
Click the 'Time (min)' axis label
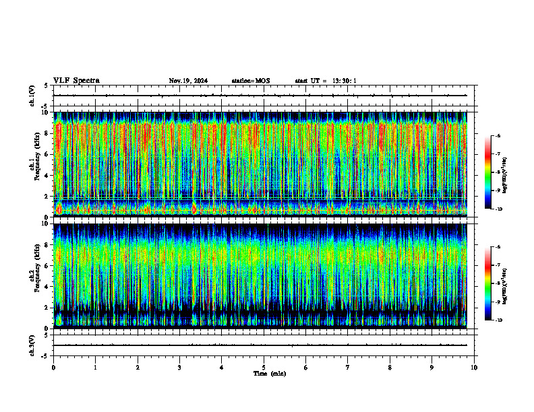click(x=270, y=374)
